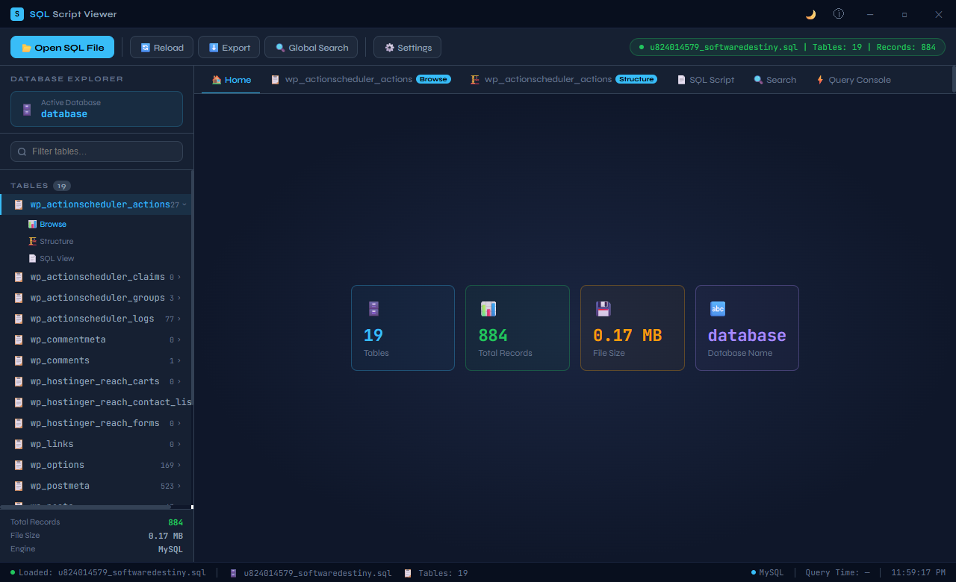This screenshot has height=582, width=956.
Task: Open Settings from toolbar
Action: [408, 47]
